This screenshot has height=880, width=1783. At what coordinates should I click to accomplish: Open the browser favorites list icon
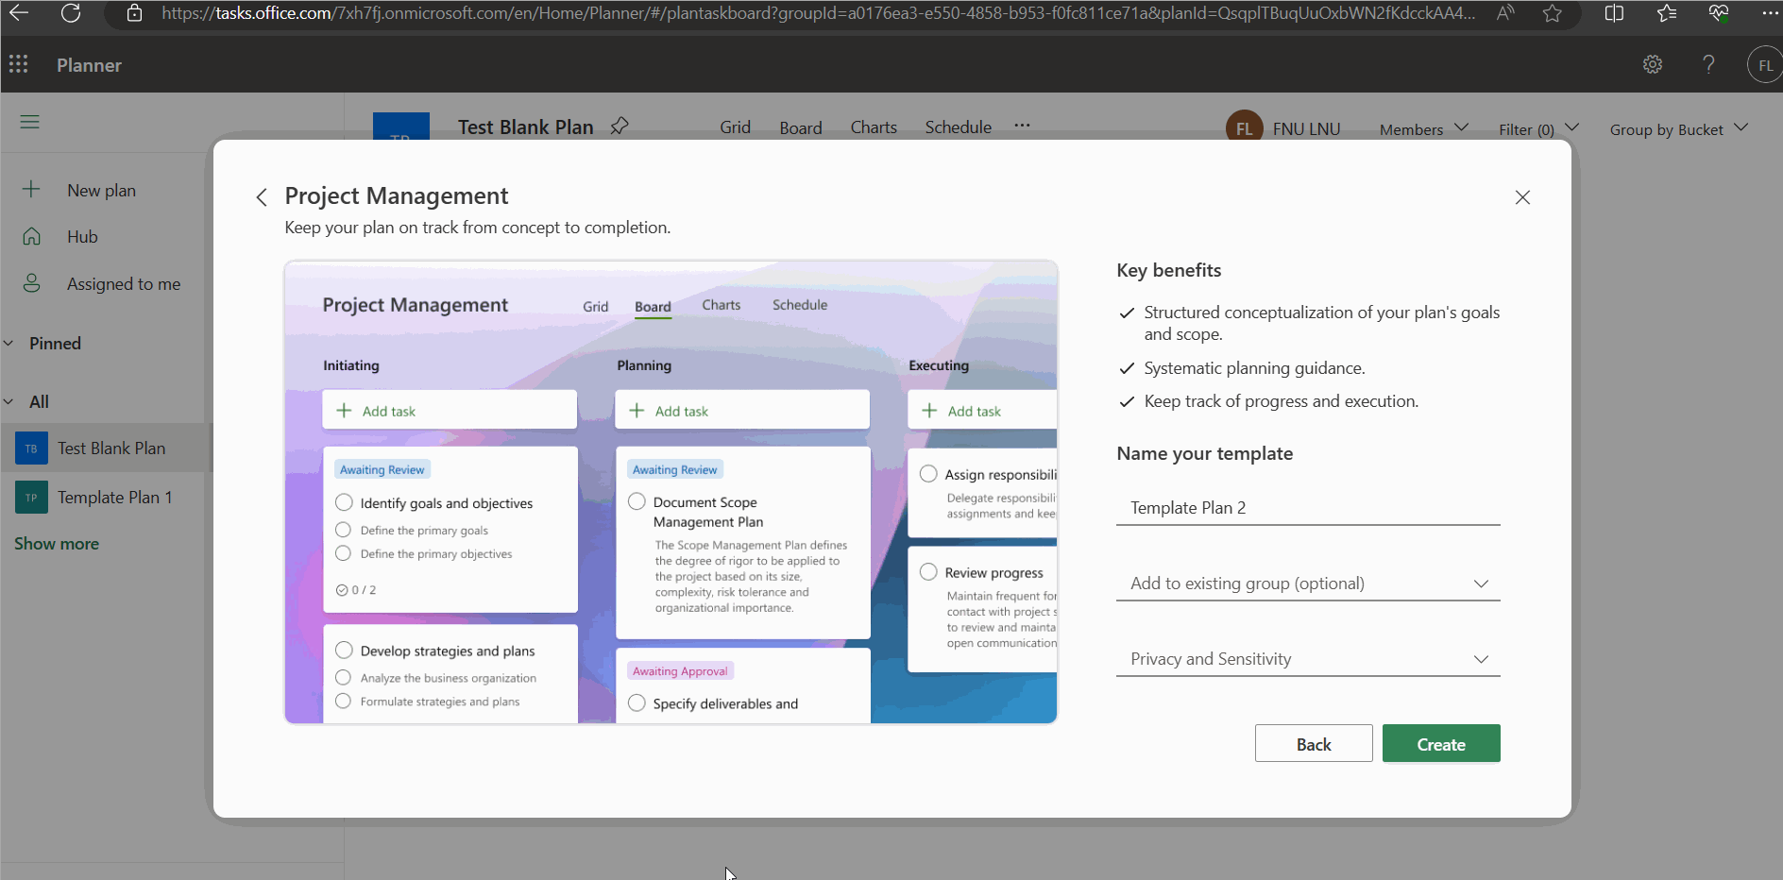[1667, 13]
